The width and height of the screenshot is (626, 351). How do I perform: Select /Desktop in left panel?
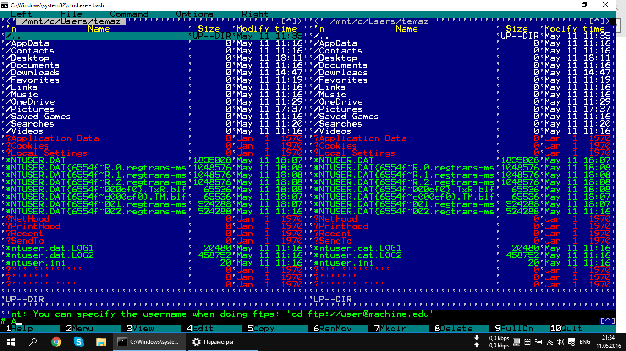click(154, 58)
